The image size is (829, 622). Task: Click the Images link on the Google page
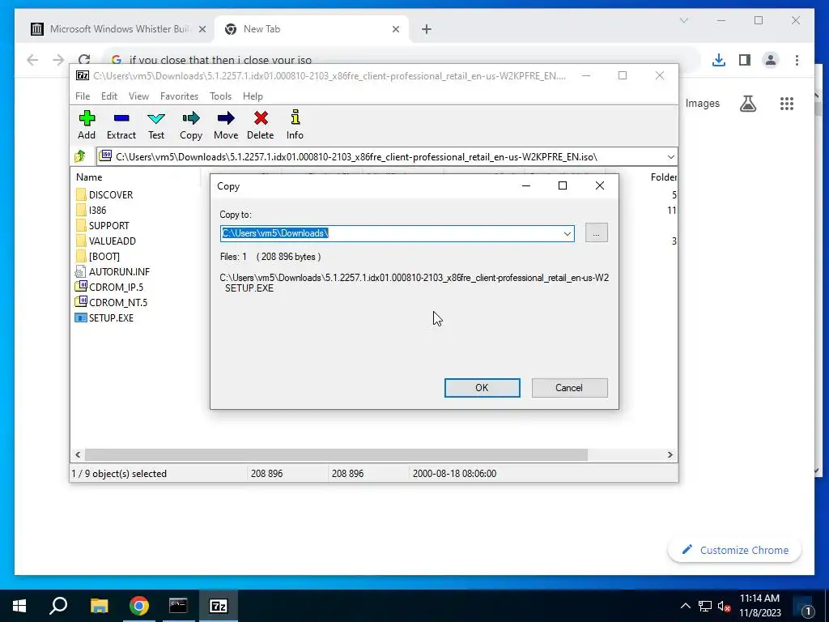tap(703, 103)
